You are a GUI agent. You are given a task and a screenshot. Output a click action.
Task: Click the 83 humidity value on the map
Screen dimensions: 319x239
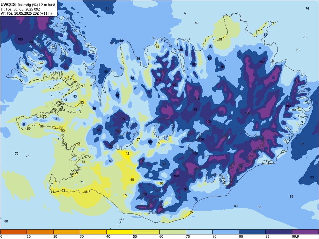pos(75,96)
